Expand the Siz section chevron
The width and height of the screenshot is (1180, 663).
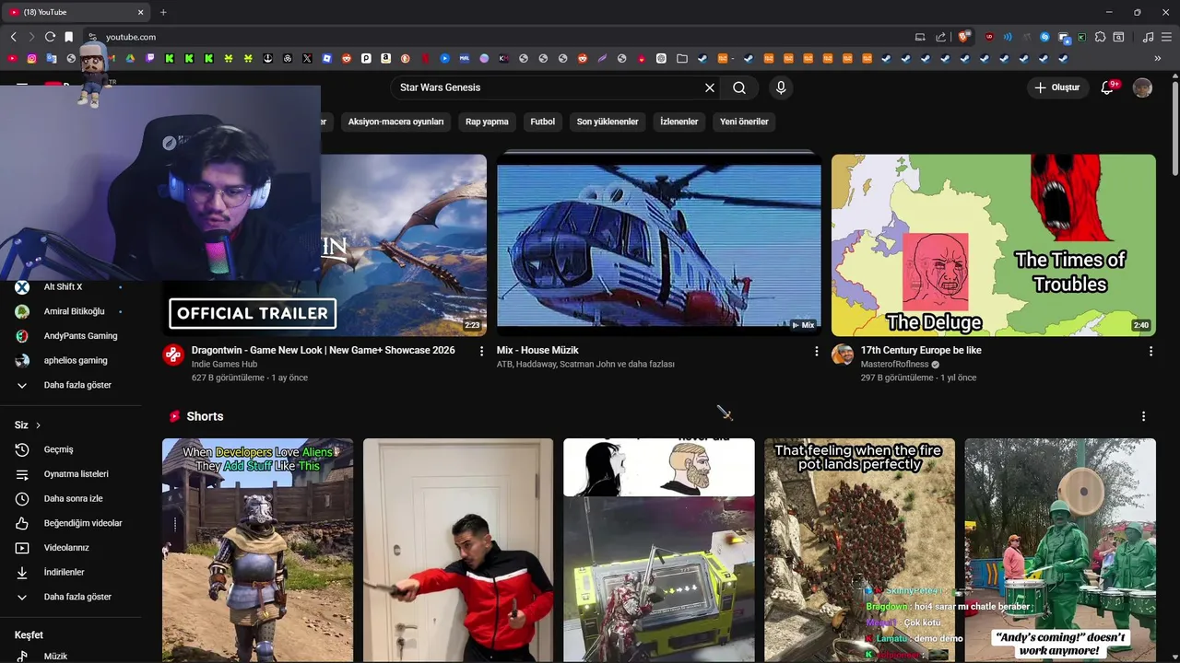tap(38, 425)
